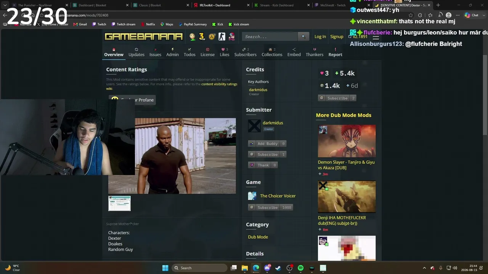Open Discord from the taskbar

pyautogui.click(x=267, y=268)
